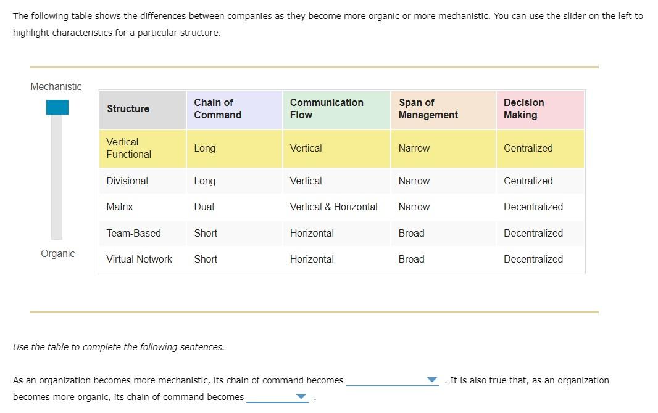
Task: Click the Matrix structure cell
Action: click(120, 206)
